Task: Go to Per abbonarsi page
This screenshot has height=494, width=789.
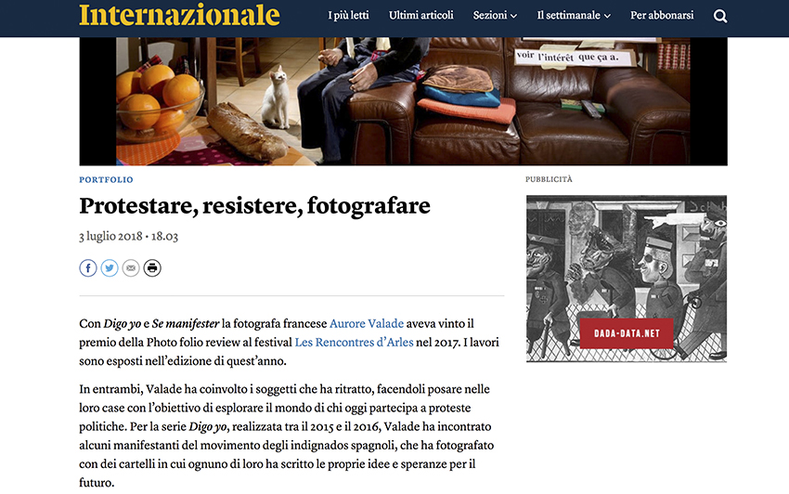Action: [662, 16]
